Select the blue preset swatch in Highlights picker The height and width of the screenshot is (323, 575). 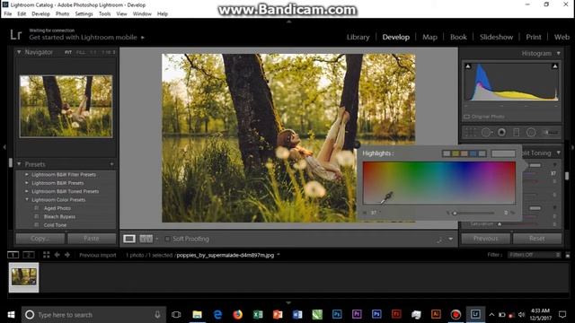pos(473,153)
